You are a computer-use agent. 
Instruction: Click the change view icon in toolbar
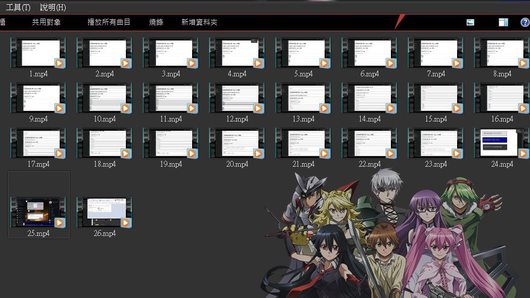[470, 22]
